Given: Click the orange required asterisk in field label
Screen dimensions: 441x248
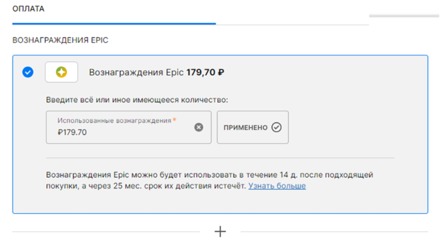Looking at the screenshot, I should (x=174, y=120).
